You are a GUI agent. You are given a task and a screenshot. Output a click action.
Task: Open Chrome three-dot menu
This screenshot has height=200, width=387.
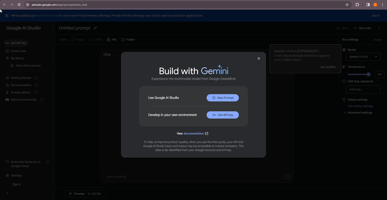pos(382,5)
